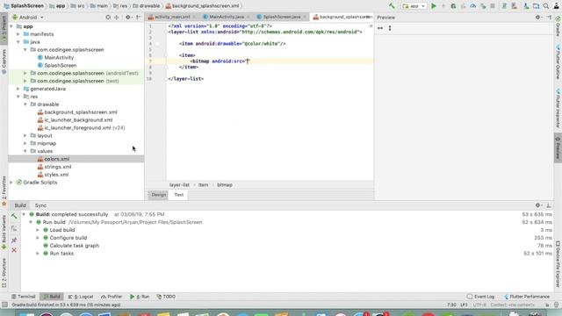Open styles.xml in values folder
The width and height of the screenshot is (562, 316).
(56, 175)
